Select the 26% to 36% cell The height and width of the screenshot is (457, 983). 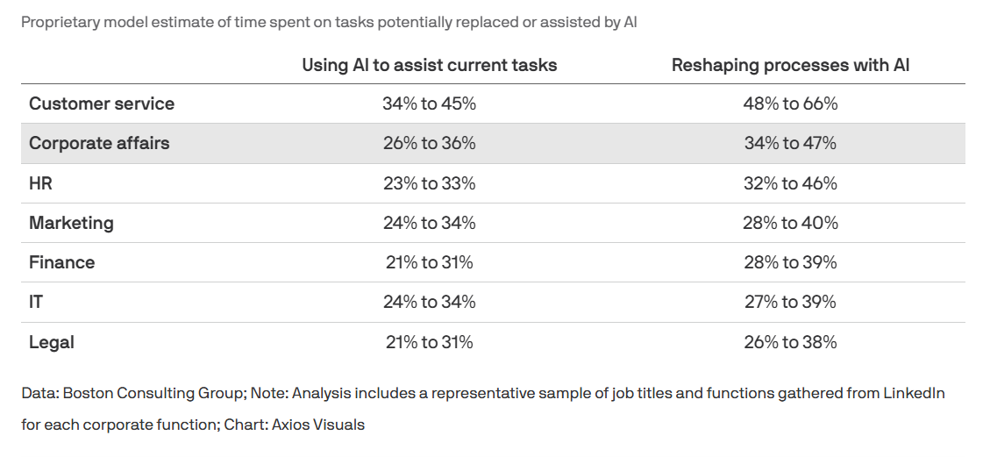click(429, 143)
